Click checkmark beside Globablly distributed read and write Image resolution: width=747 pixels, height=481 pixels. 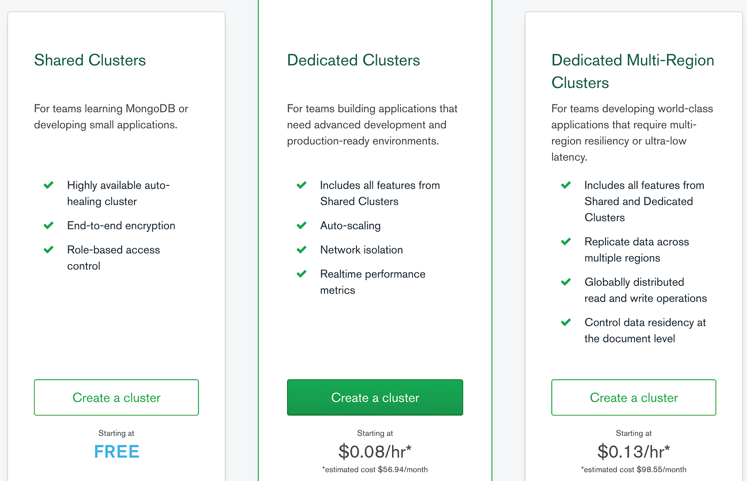click(x=566, y=282)
